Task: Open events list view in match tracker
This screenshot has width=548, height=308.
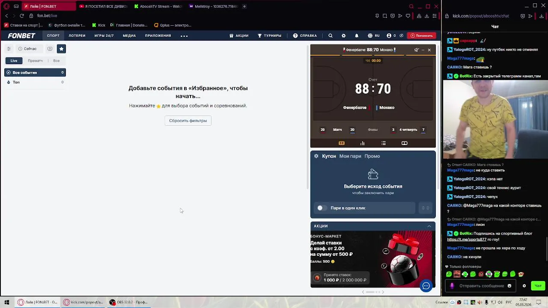Action: pyautogui.click(x=384, y=143)
